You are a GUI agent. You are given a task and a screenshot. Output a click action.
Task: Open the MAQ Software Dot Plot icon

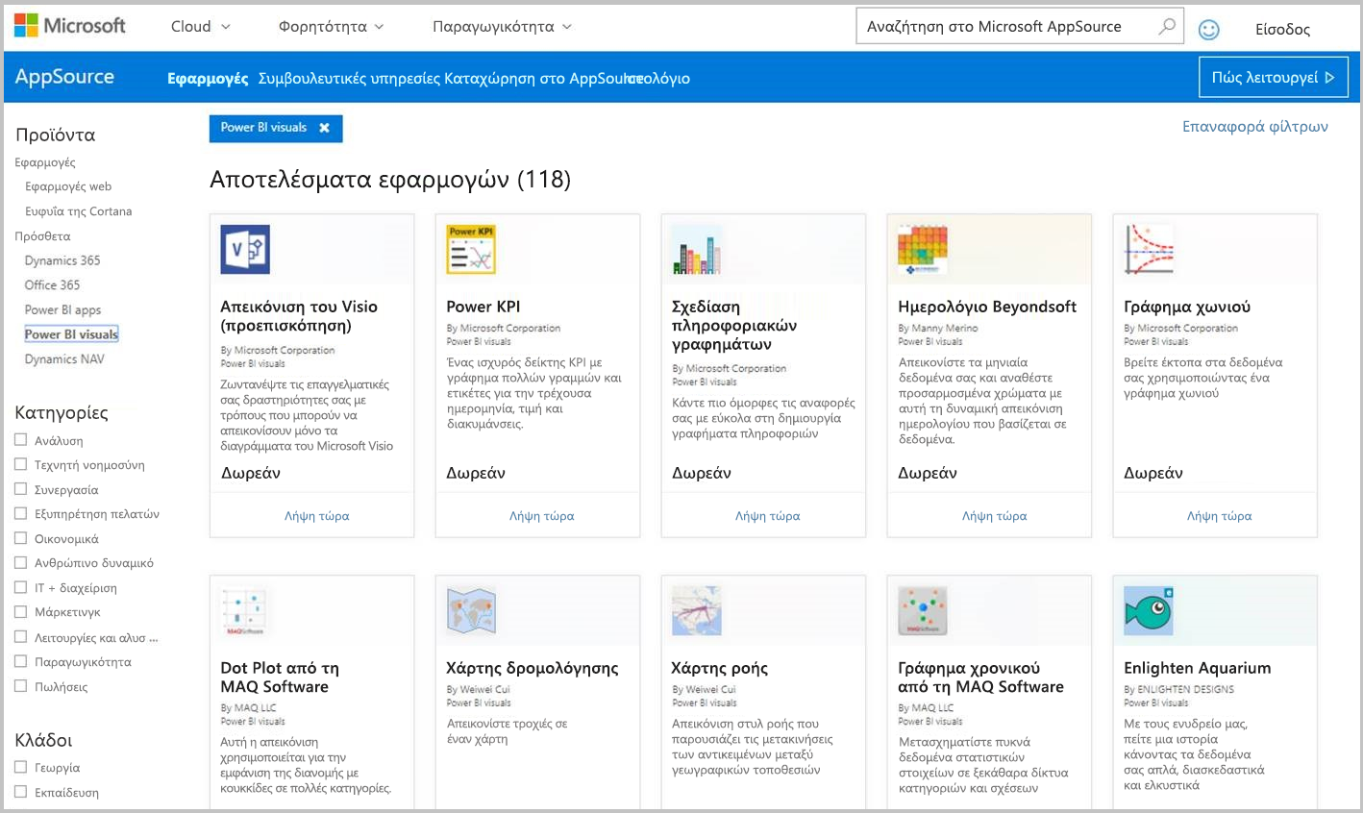[245, 611]
